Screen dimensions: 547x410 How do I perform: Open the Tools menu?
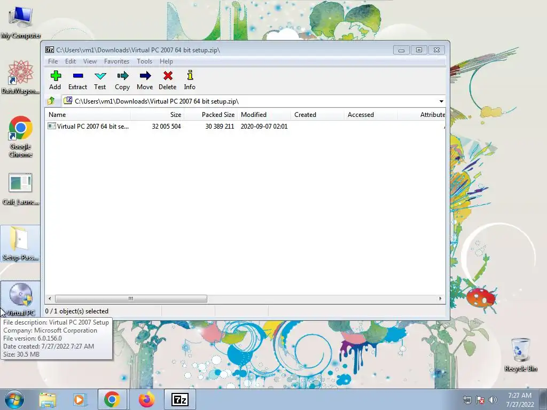144,61
